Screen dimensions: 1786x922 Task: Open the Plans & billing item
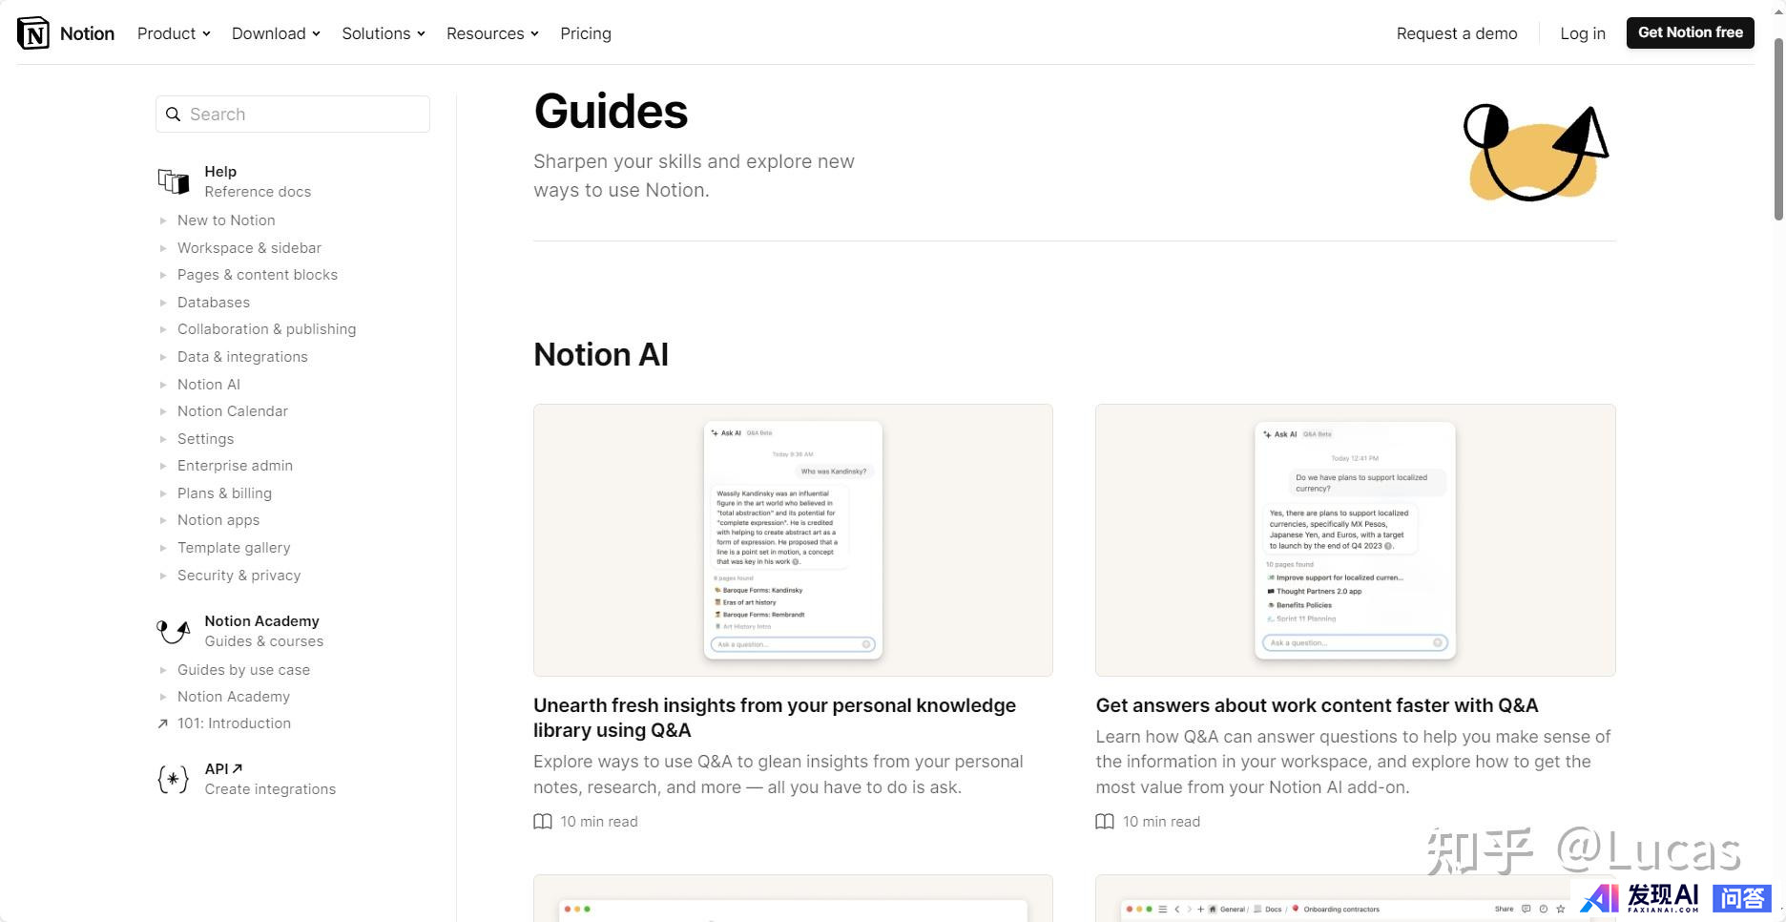point(224,493)
